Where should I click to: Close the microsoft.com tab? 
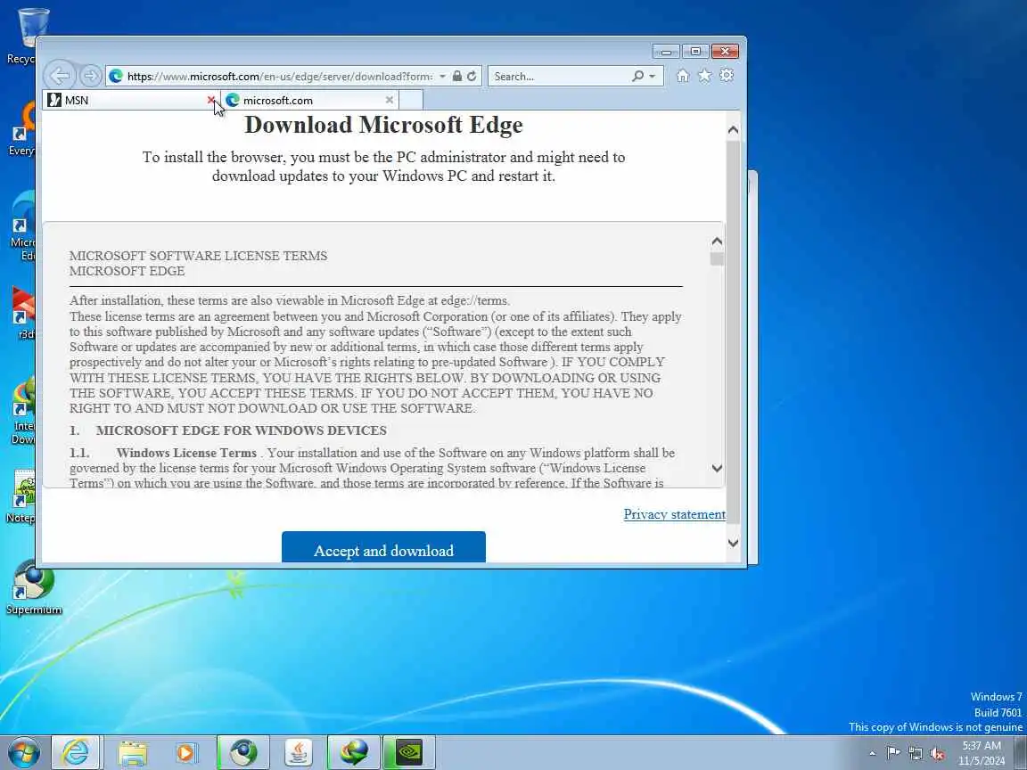click(x=390, y=100)
